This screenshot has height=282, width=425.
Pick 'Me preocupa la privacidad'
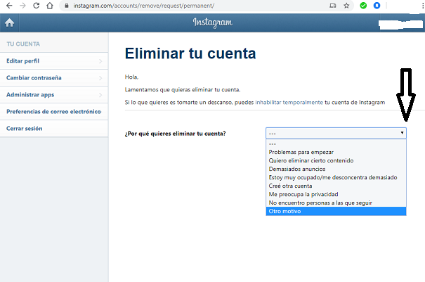pyautogui.click(x=336, y=194)
